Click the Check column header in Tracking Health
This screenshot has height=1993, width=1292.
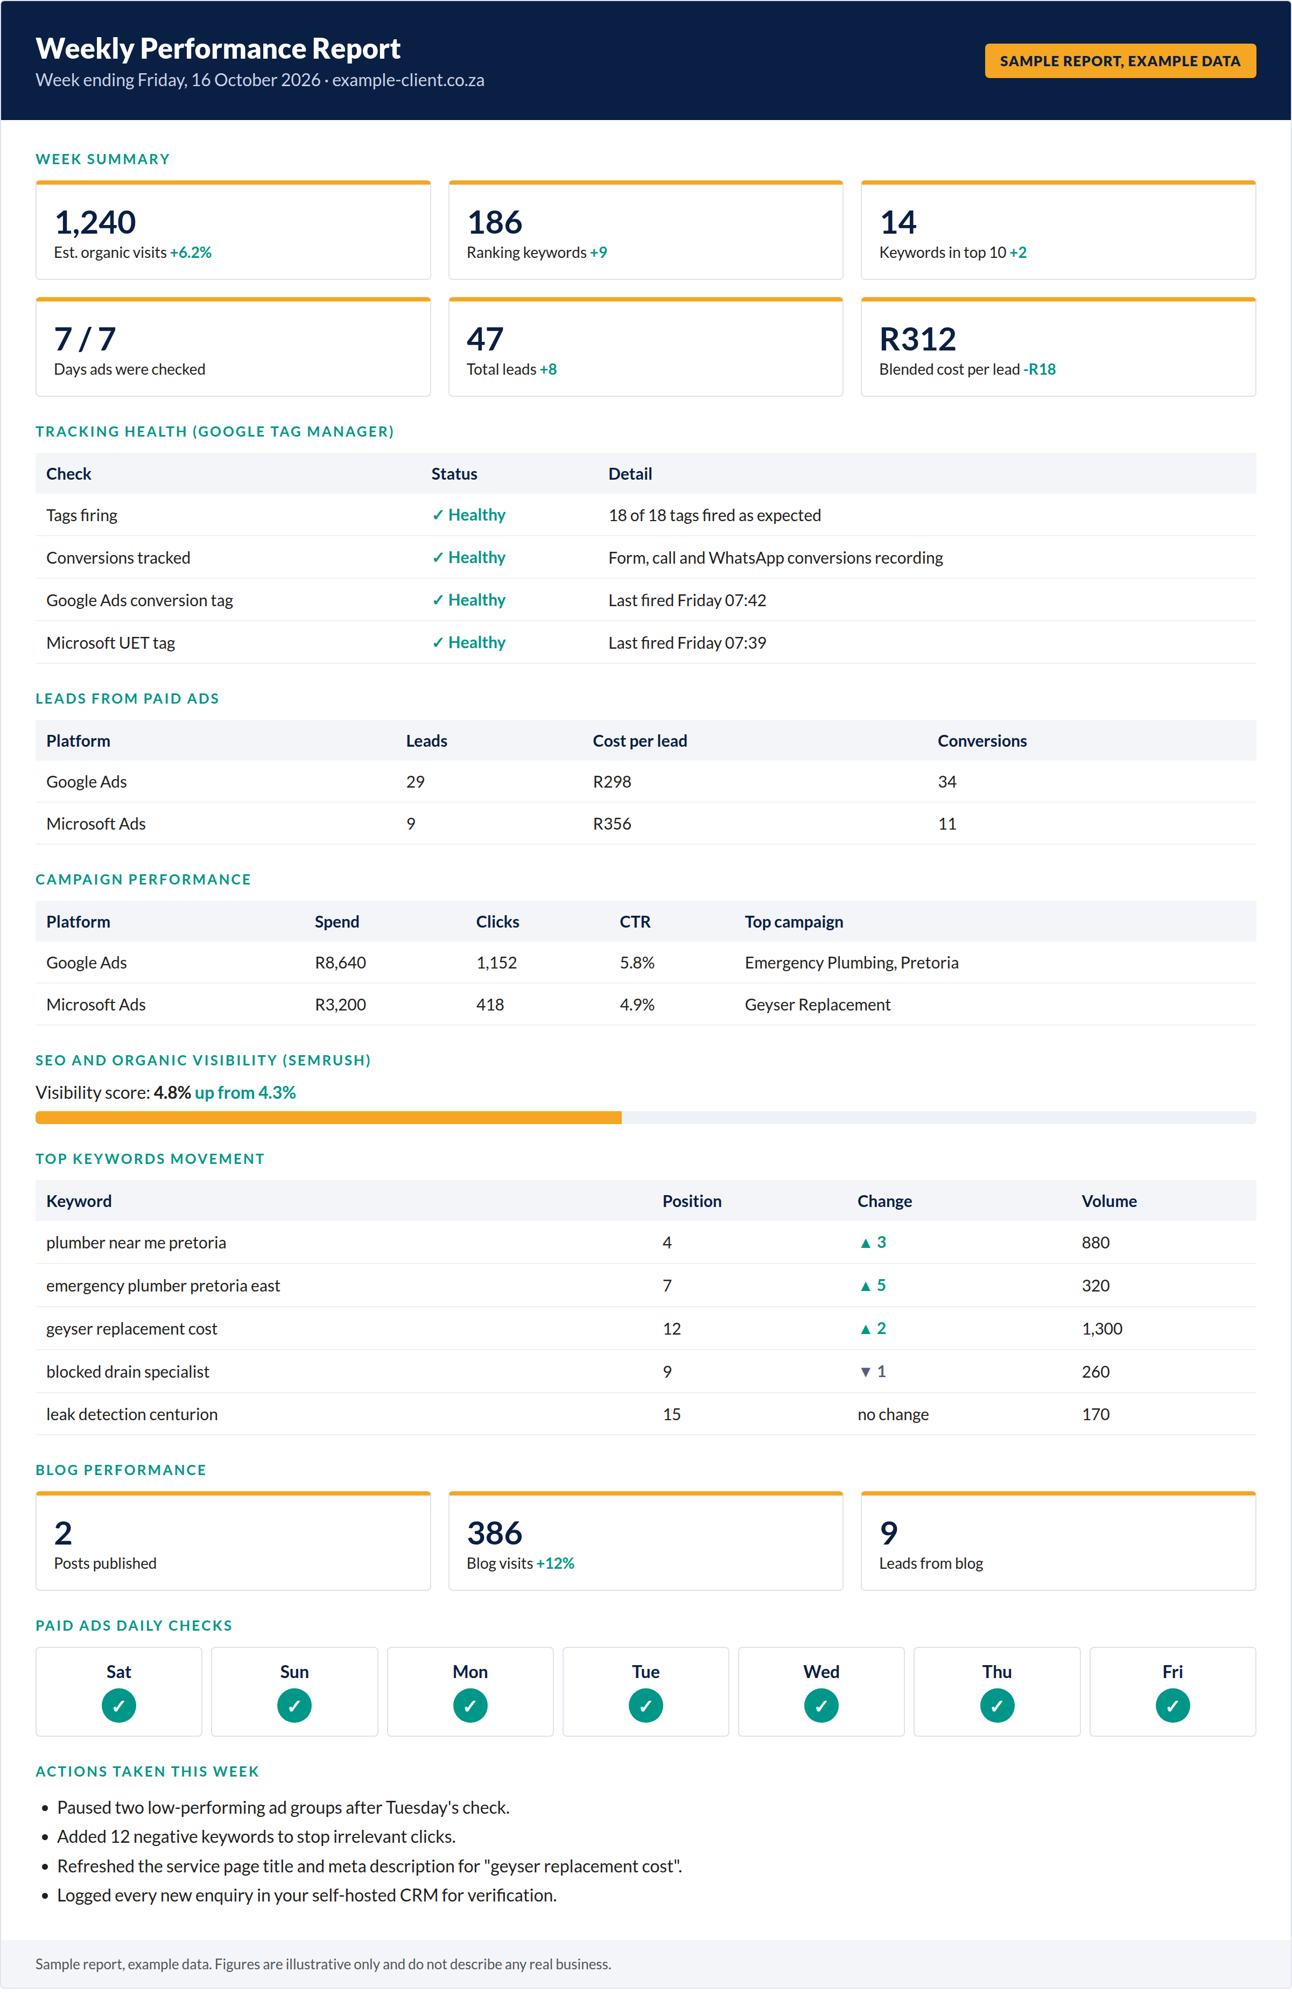(x=69, y=474)
